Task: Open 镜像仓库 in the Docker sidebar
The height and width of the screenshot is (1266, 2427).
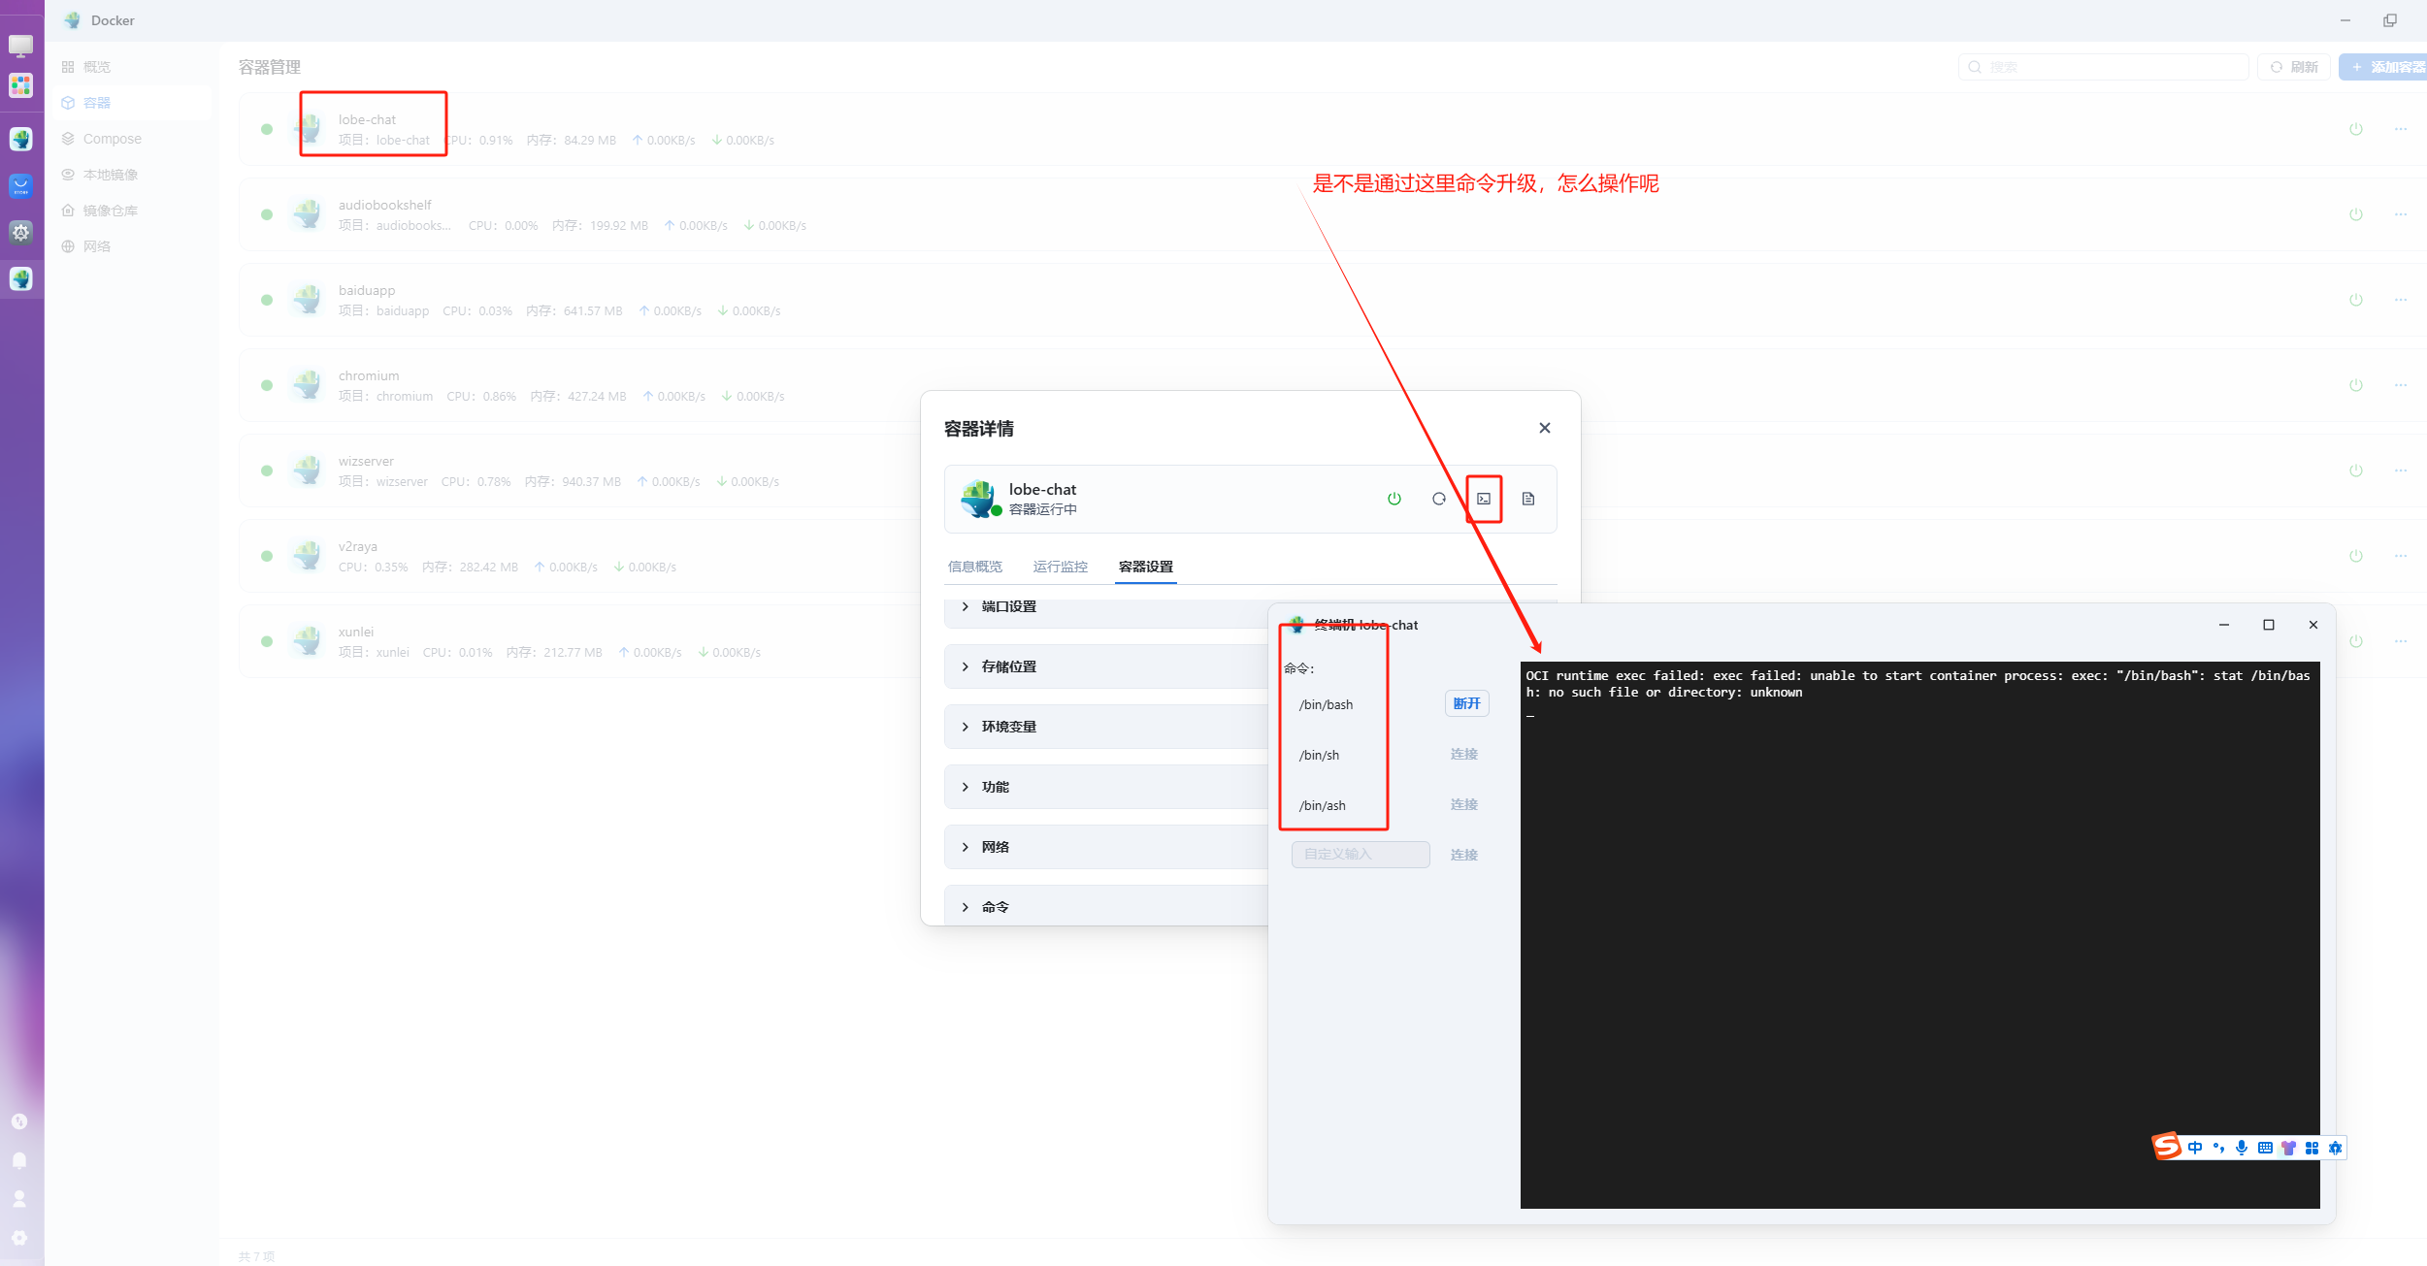Action: tap(132, 211)
